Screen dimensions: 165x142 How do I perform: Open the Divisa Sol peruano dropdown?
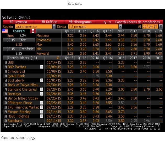pos(120,27)
